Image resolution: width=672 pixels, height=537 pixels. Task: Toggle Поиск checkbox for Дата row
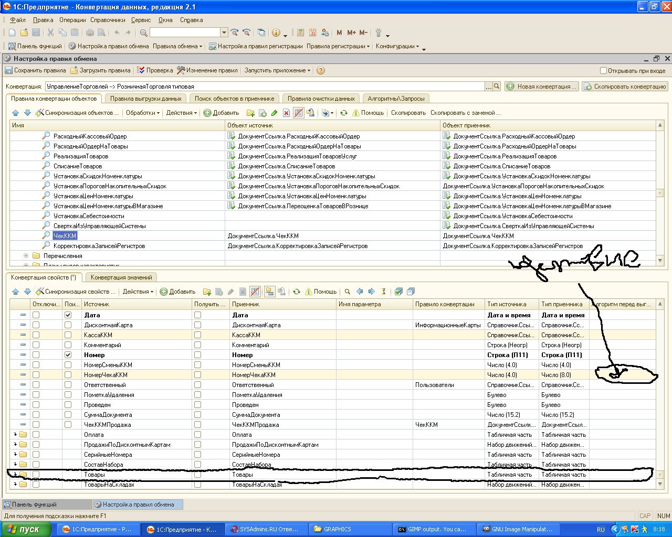tap(68, 315)
